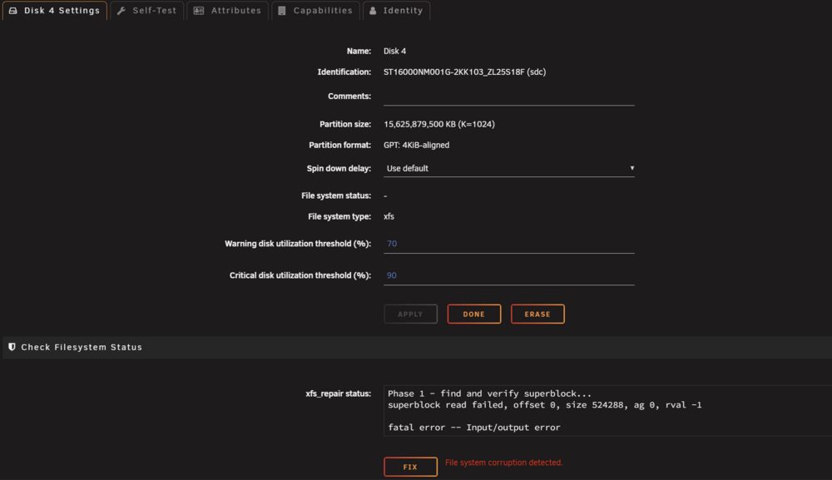This screenshot has width=832, height=480.
Task: Click the ID card icon on Attributes tab
Action: click(x=199, y=11)
